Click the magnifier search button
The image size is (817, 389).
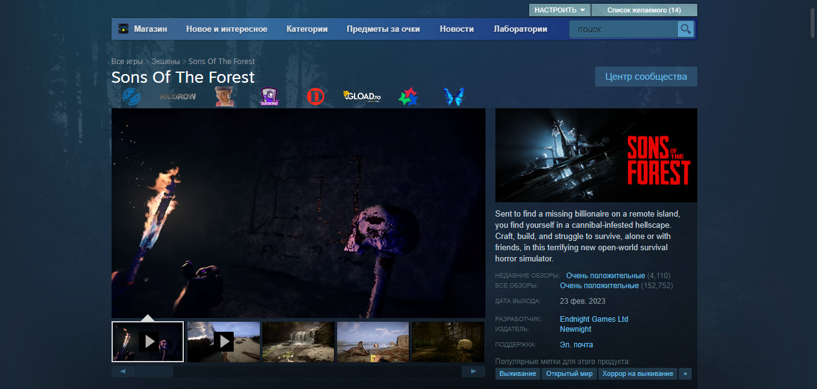point(686,29)
